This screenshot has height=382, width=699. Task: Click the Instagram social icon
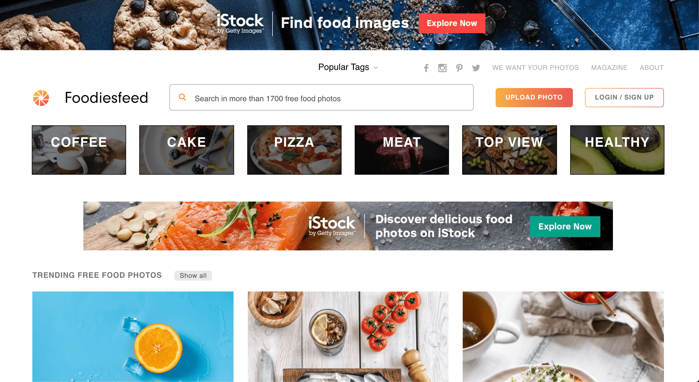coord(442,67)
